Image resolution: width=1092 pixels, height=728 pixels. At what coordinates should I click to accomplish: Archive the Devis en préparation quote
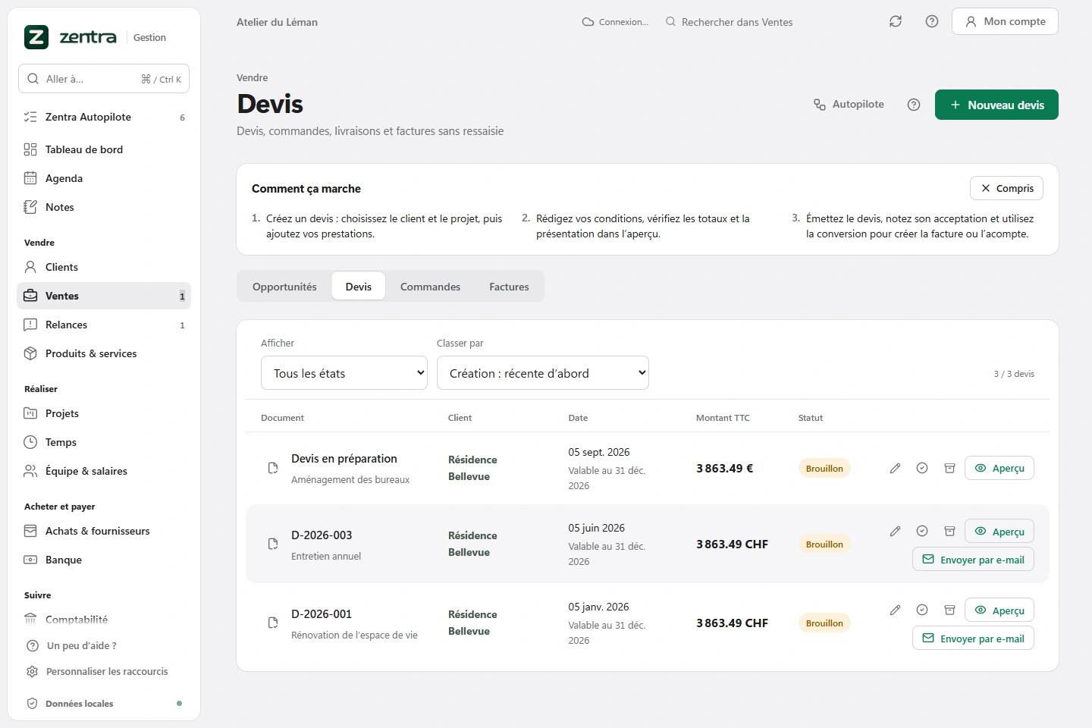coord(949,468)
